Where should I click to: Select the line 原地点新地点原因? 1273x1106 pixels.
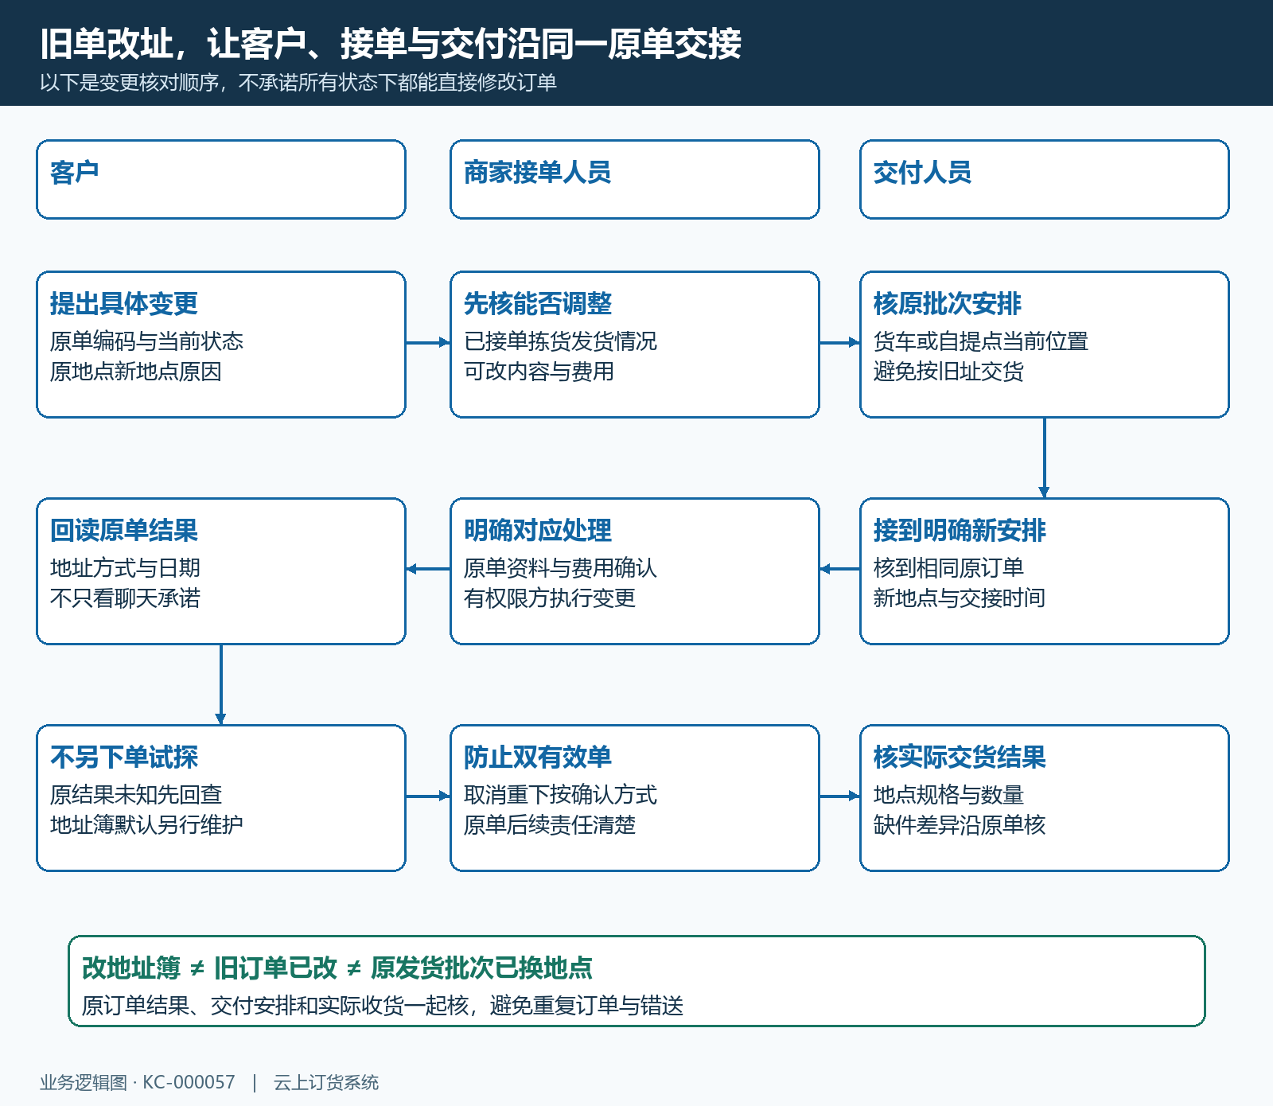coord(136,372)
